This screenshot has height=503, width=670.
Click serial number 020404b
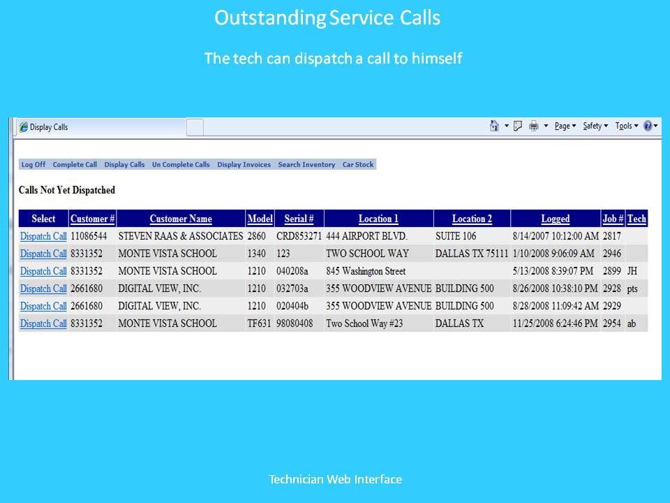click(x=292, y=306)
